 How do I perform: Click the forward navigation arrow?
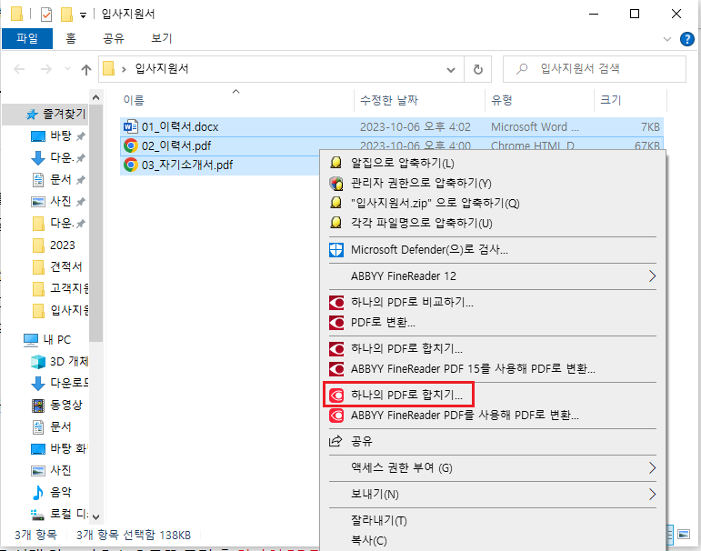coord(46,69)
